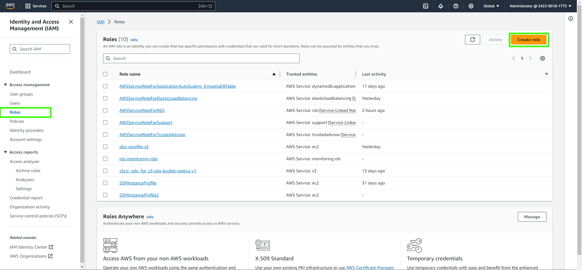Check the AWSServiceRoleForElasticLoadBalancing row
The image size is (582, 270).
[105, 98]
